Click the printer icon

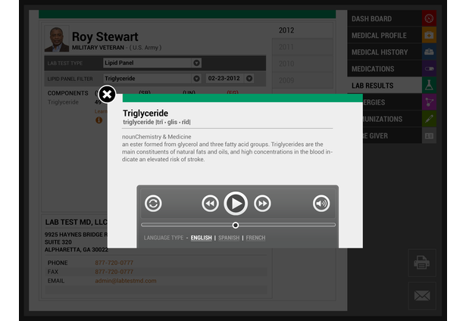coord(422,263)
